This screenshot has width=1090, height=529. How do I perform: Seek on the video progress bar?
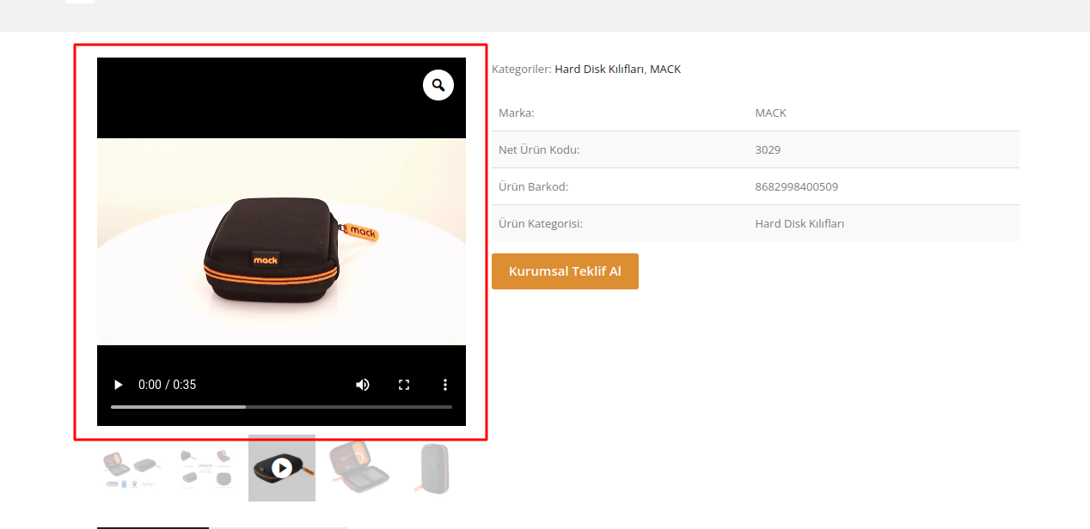click(281, 407)
